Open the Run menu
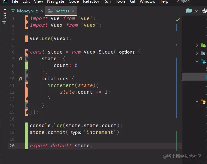This screenshot has width=207, height=164. [107, 2]
